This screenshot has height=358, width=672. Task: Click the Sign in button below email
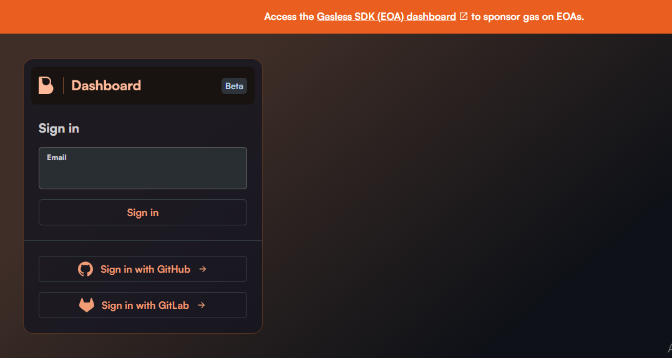click(x=143, y=212)
